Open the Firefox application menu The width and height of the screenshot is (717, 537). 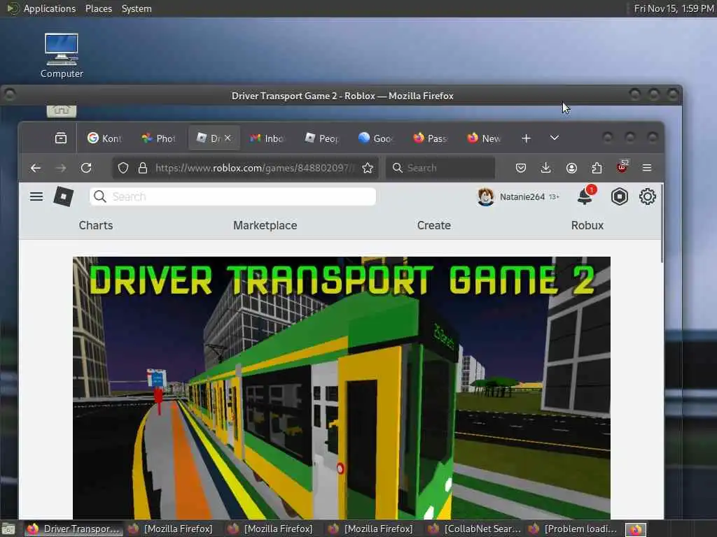click(x=646, y=168)
